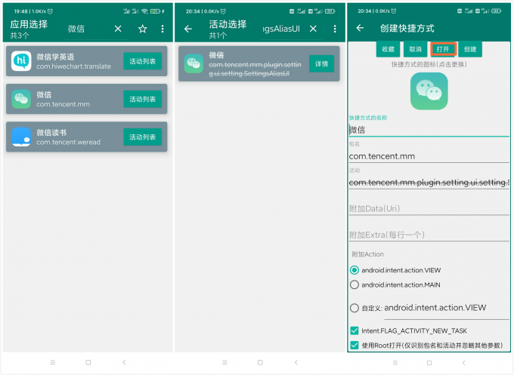Image resolution: width=514 pixels, height=375 pixels.
Task: Edit the 包名 com.tencent.mm field
Action: [x=429, y=156]
